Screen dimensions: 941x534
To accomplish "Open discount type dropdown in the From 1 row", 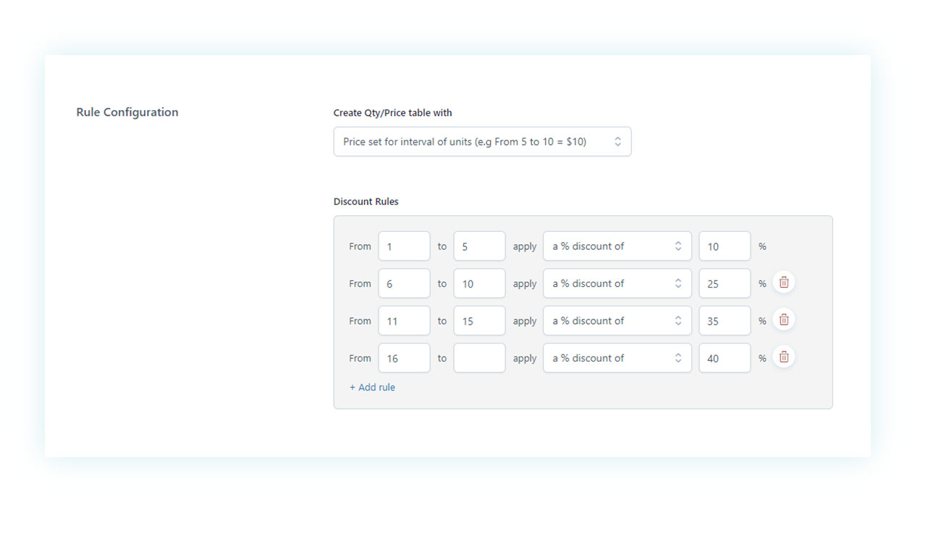I will pyautogui.click(x=617, y=246).
